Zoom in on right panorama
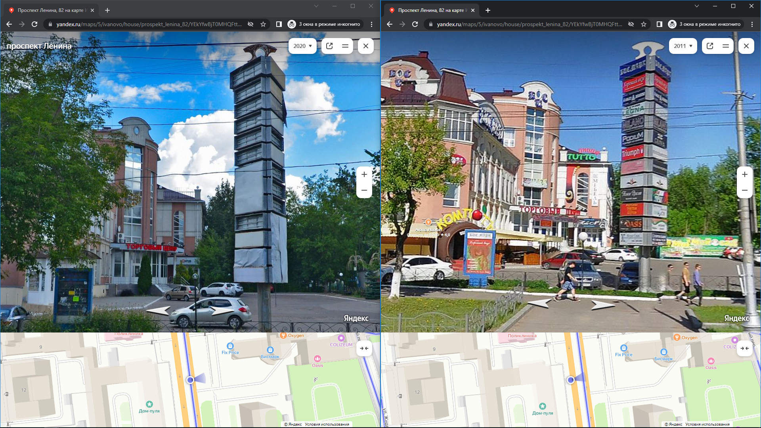761x428 pixels. tap(745, 174)
